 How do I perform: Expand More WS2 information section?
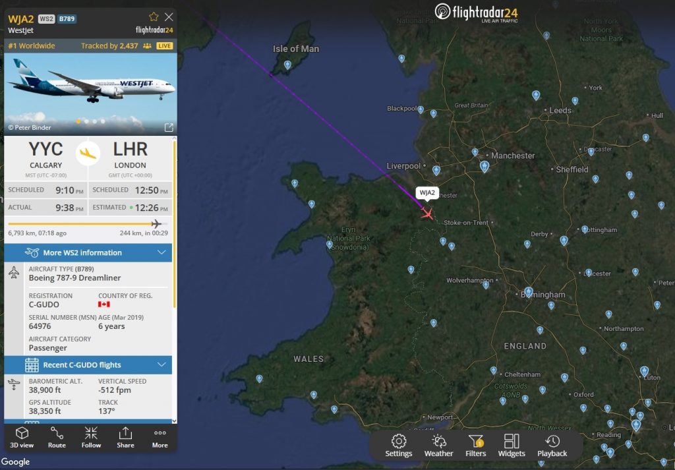pyautogui.click(x=88, y=252)
